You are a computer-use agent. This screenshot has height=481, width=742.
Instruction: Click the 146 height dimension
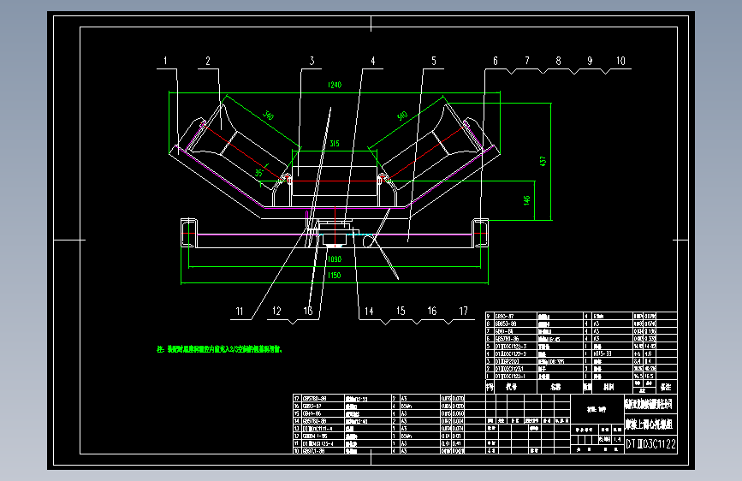tap(526, 201)
